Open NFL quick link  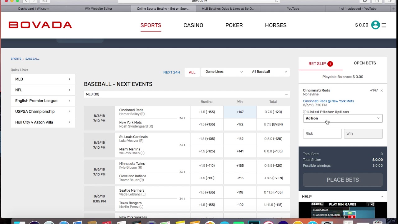click(43, 90)
